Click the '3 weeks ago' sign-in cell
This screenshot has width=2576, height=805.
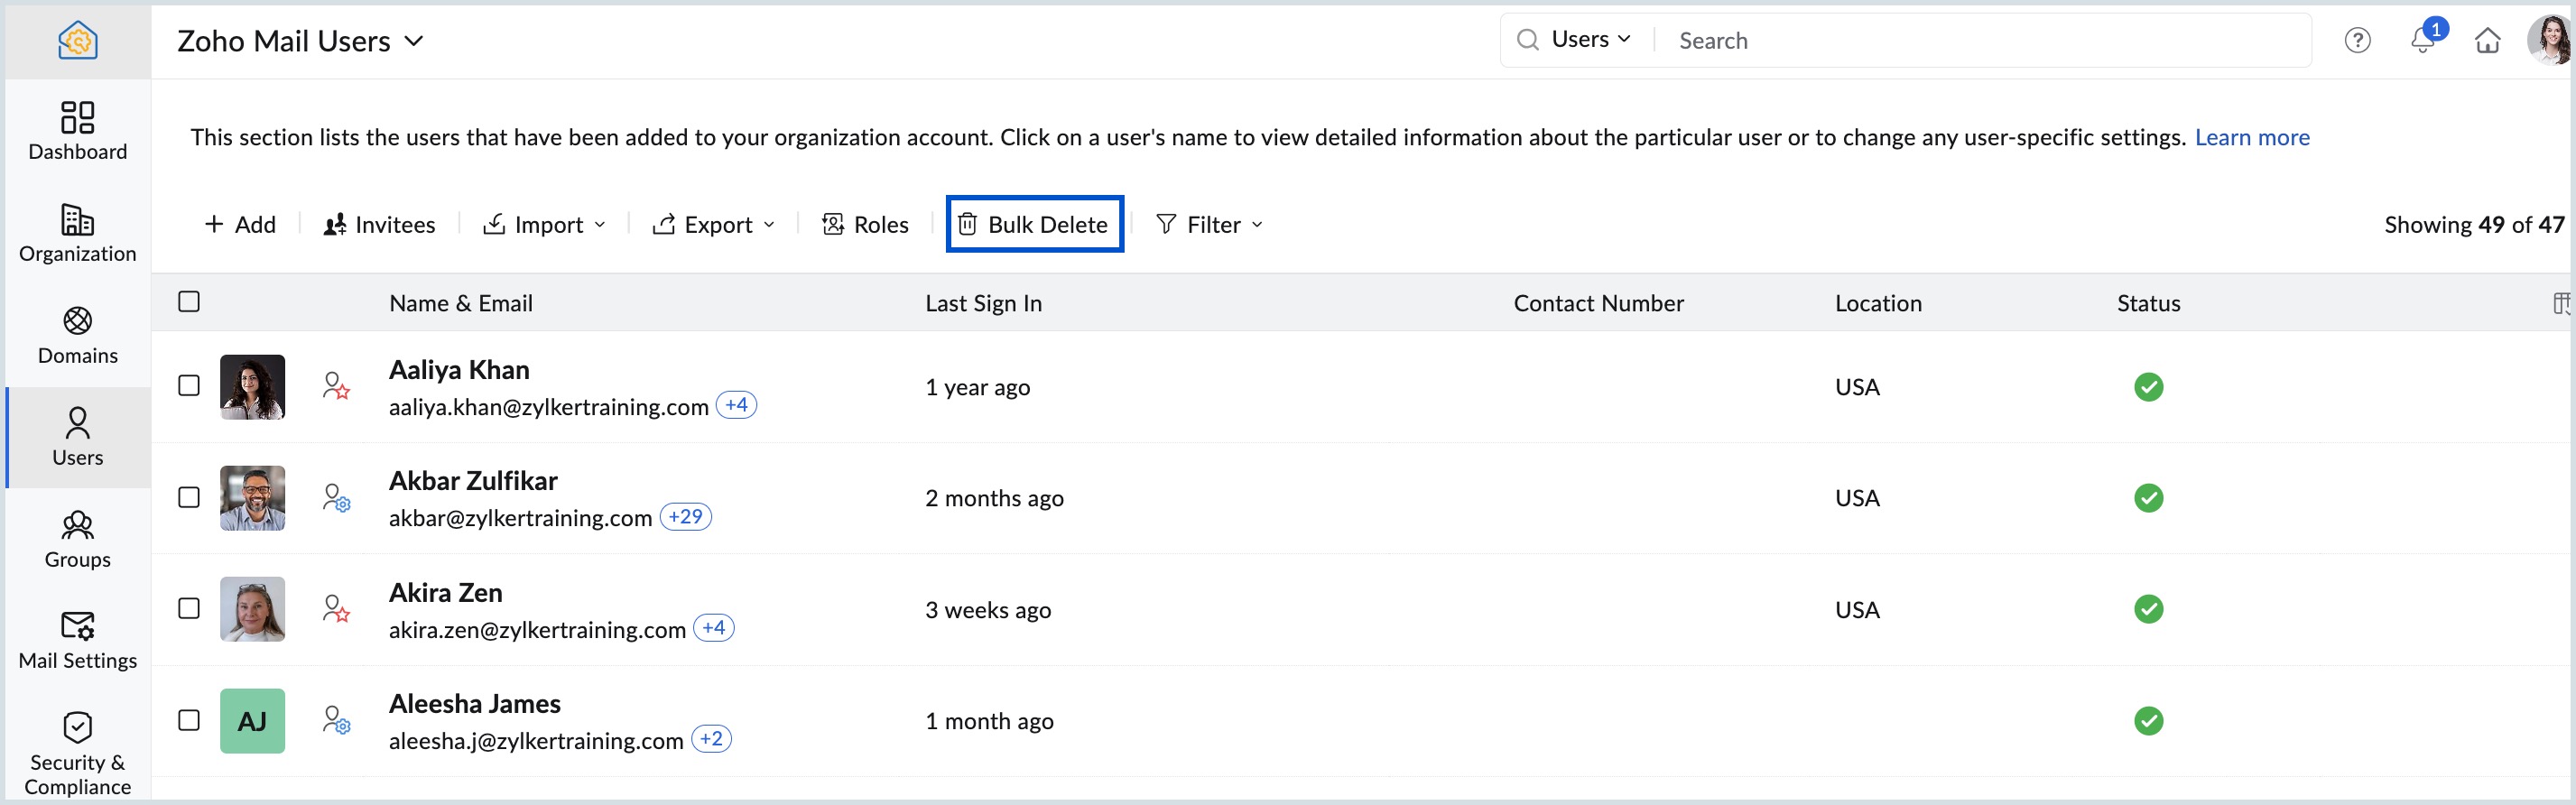click(987, 609)
